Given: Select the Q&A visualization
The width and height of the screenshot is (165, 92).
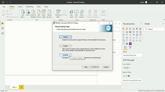Looking at the screenshot, I should [x=123, y=44].
